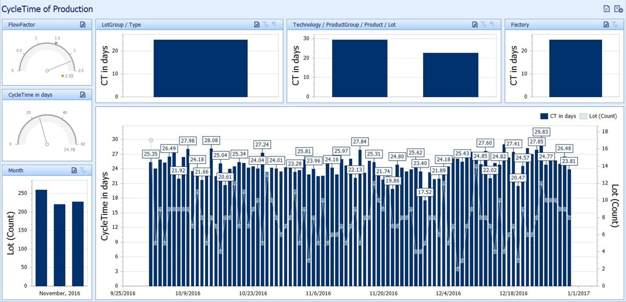Export the FlowFactor panel

coord(83,24)
